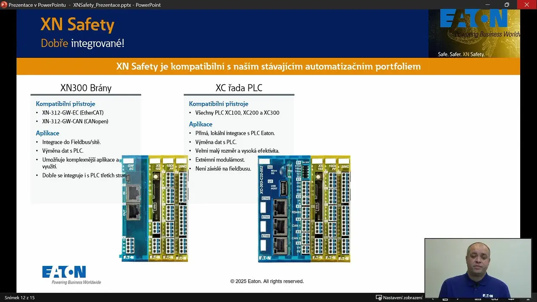Restore down the PowerPoint window

click(507, 5)
